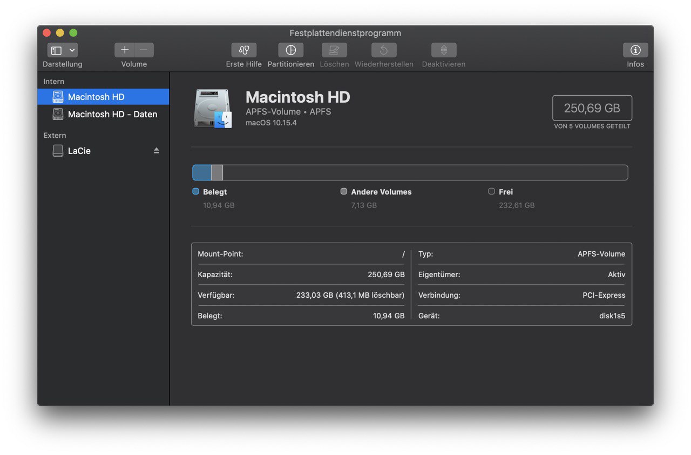Click the Typ value APFS-Volume

[601, 254]
